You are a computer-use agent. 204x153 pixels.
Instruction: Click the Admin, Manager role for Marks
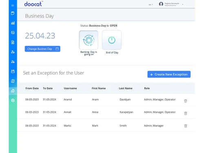coord(154,126)
